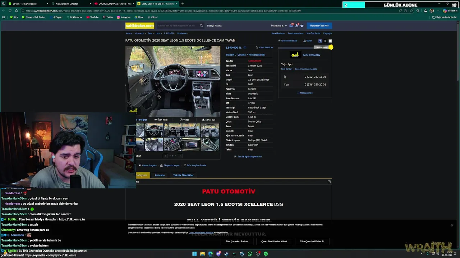460x258 pixels.
Task: Click Hasar Sorgula link
Action: coord(148,166)
